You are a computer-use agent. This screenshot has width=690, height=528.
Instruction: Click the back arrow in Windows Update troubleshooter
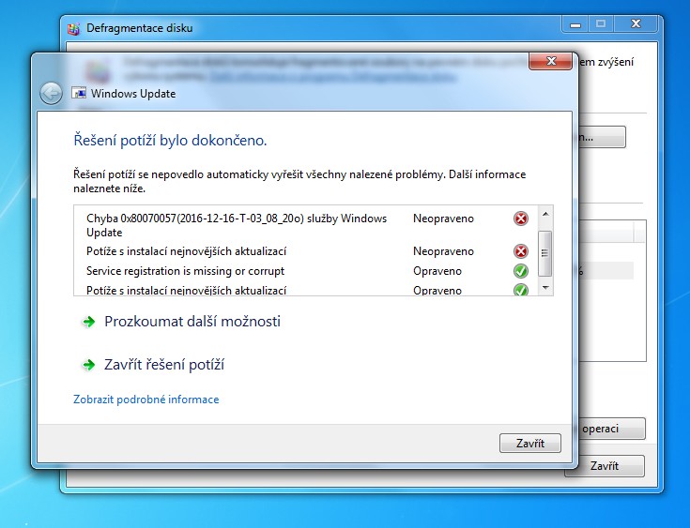tap(51, 93)
